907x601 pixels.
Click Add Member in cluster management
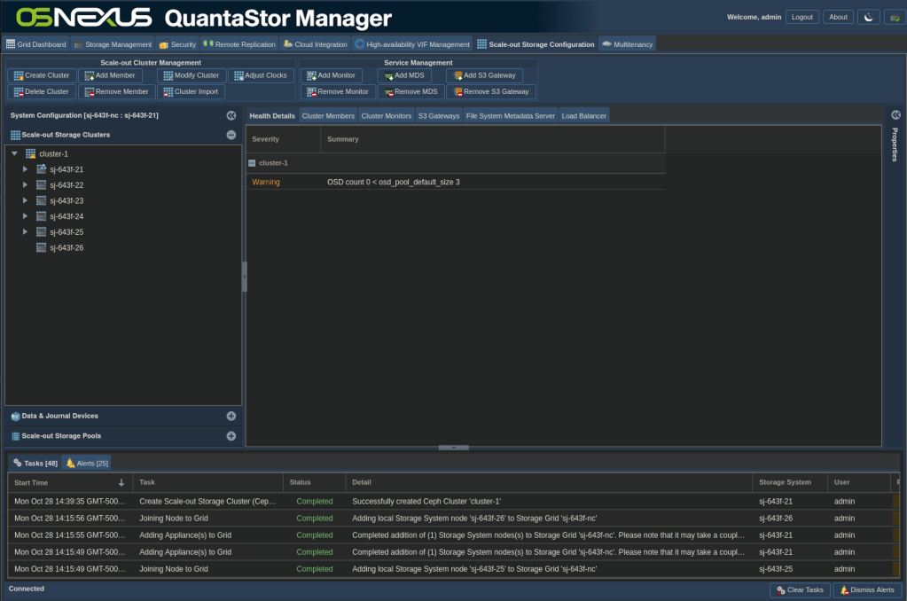click(110, 75)
